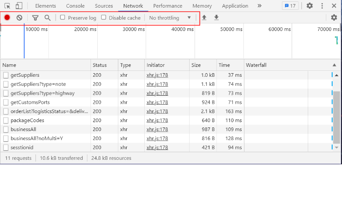The width and height of the screenshot is (342, 211).
Task: Open the 17 issues badge
Action: coord(290,6)
